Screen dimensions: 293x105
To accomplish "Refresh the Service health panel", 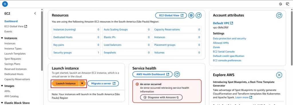I will (177, 74).
